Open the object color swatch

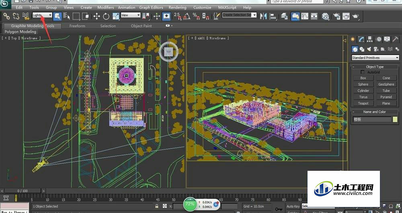click(395, 119)
